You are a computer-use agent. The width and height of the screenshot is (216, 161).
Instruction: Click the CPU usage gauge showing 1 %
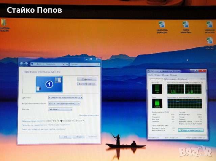pyautogui.click(x=157, y=89)
